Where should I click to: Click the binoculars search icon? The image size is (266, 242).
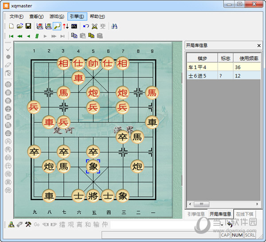[x=114, y=26]
